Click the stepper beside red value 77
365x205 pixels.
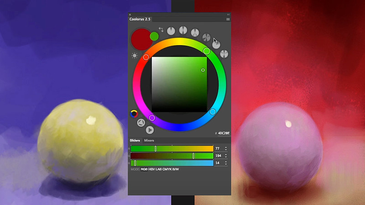225,149
